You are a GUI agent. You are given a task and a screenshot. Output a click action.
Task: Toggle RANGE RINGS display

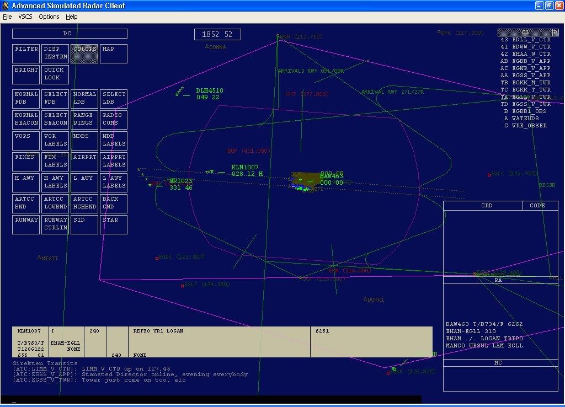pyautogui.click(x=84, y=119)
